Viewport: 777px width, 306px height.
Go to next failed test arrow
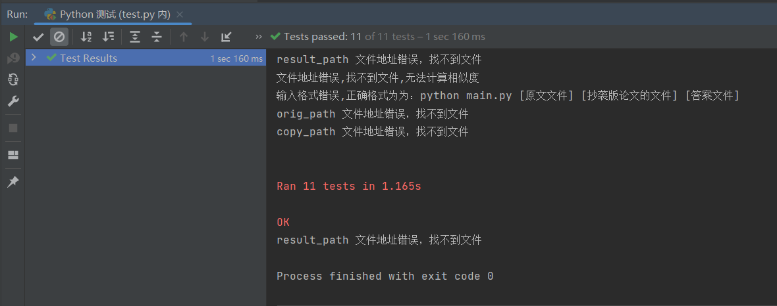pyautogui.click(x=205, y=37)
